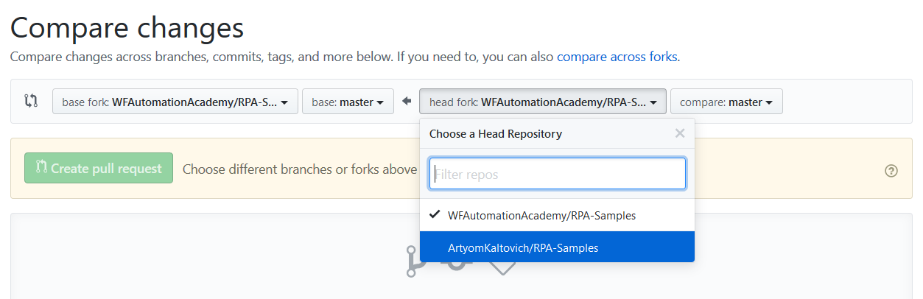Close the Choose a Head Repository popup
Viewport: 923px width, 299px height.
(680, 133)
